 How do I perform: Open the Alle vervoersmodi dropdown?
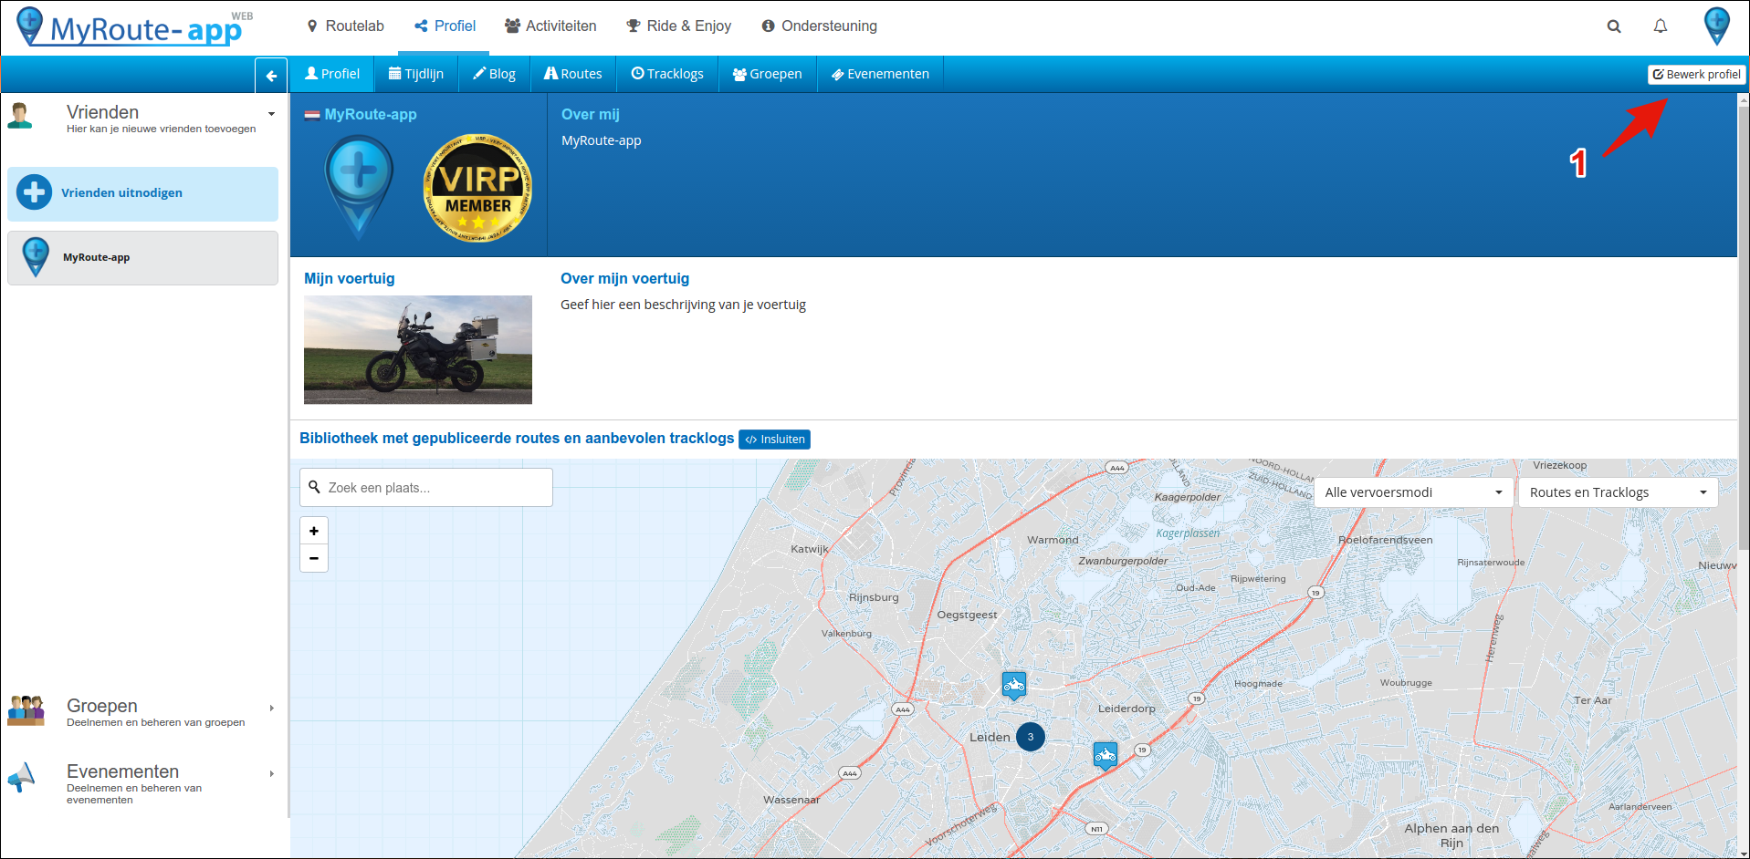(x=1413, y=492)
